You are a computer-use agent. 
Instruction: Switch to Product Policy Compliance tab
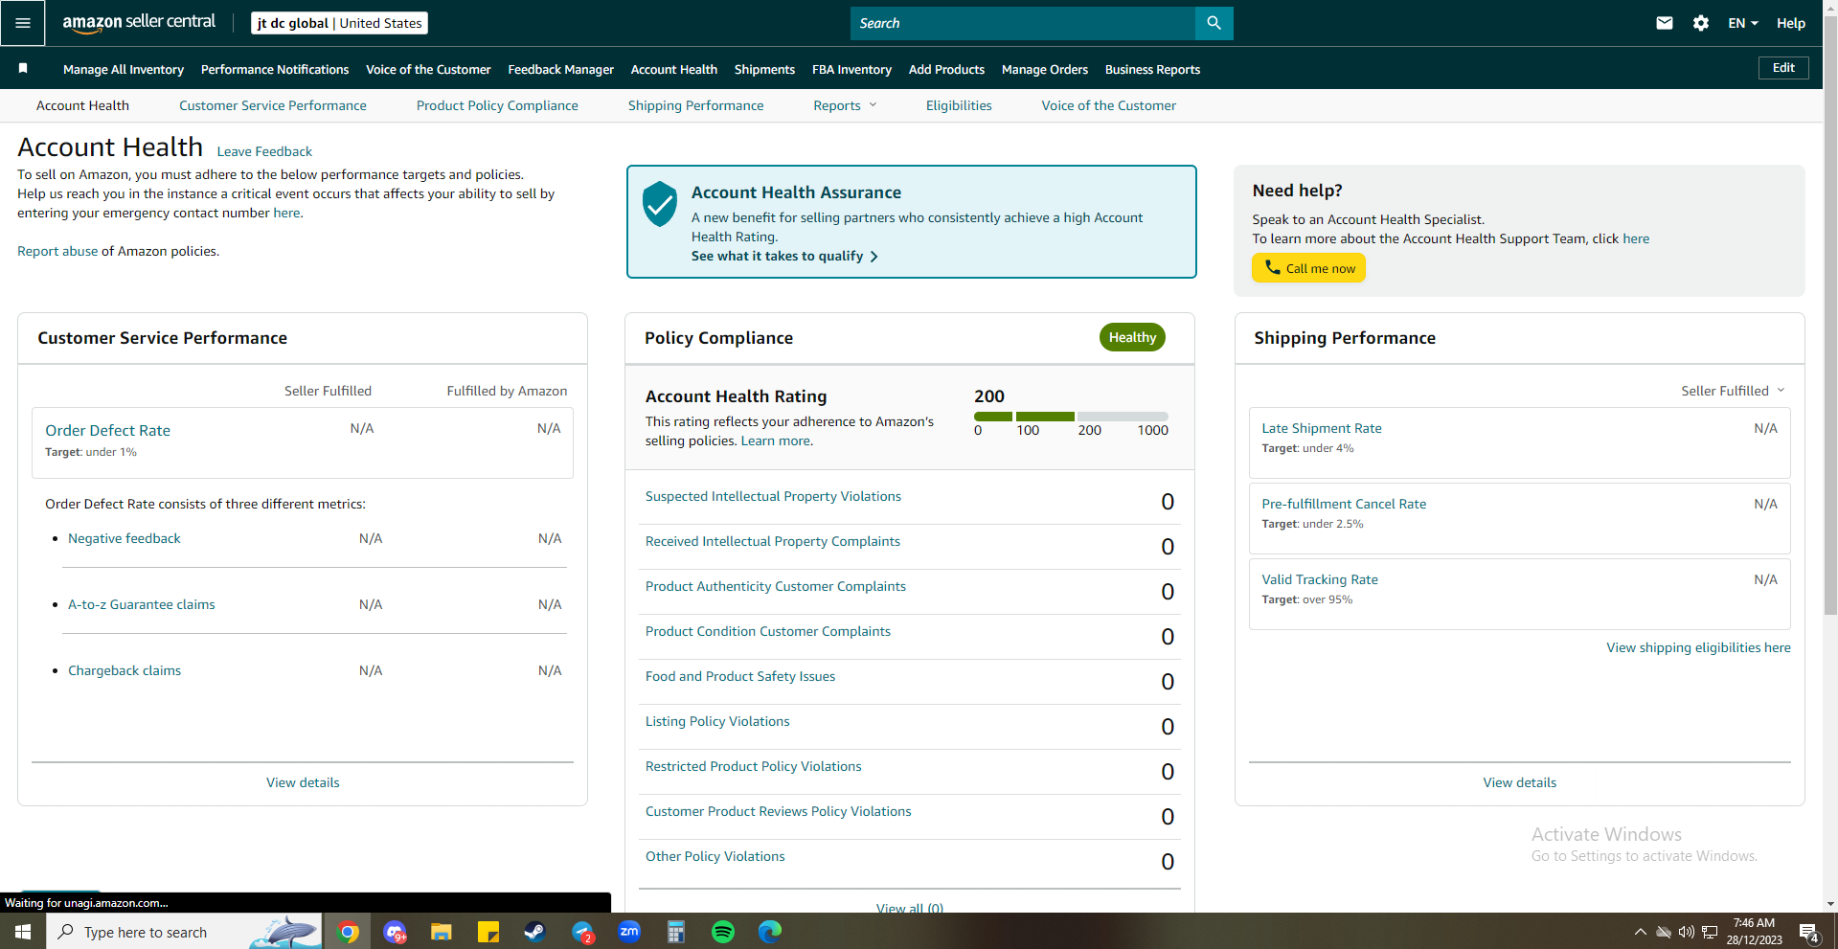[x=497, y=105]
